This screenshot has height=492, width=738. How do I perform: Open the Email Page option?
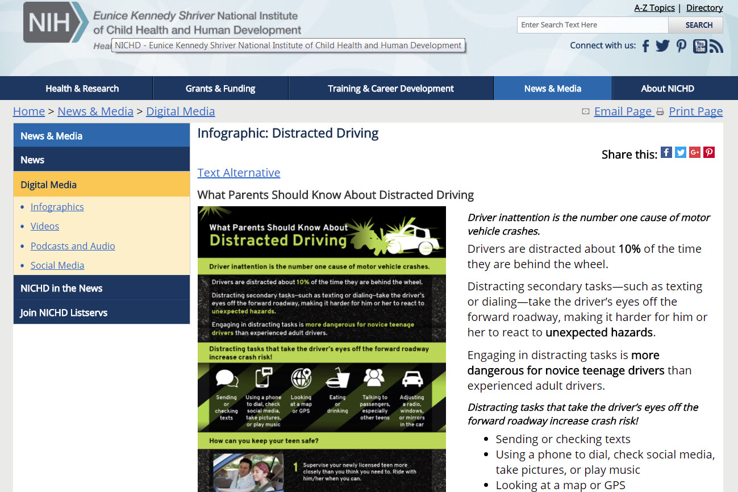click(623, 111)
